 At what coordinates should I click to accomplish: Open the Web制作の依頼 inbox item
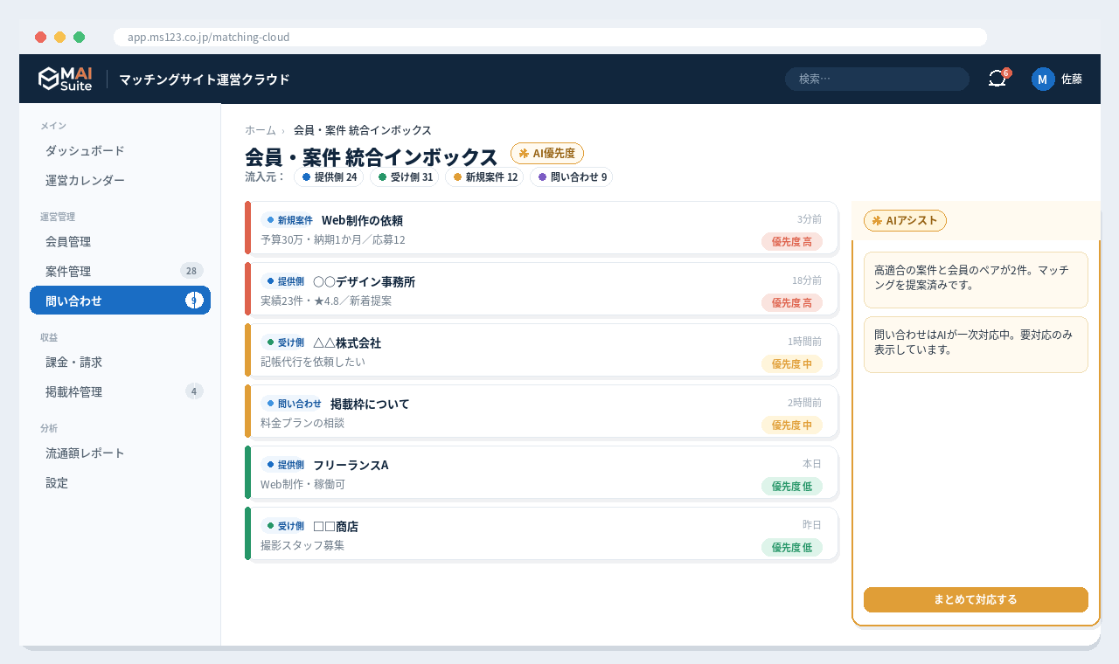[x=541, y=228]
